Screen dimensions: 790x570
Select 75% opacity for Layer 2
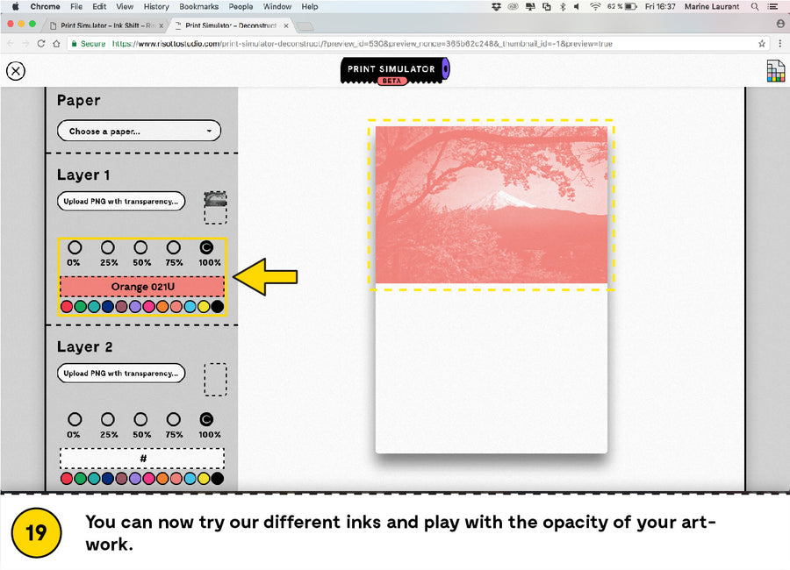174,420
